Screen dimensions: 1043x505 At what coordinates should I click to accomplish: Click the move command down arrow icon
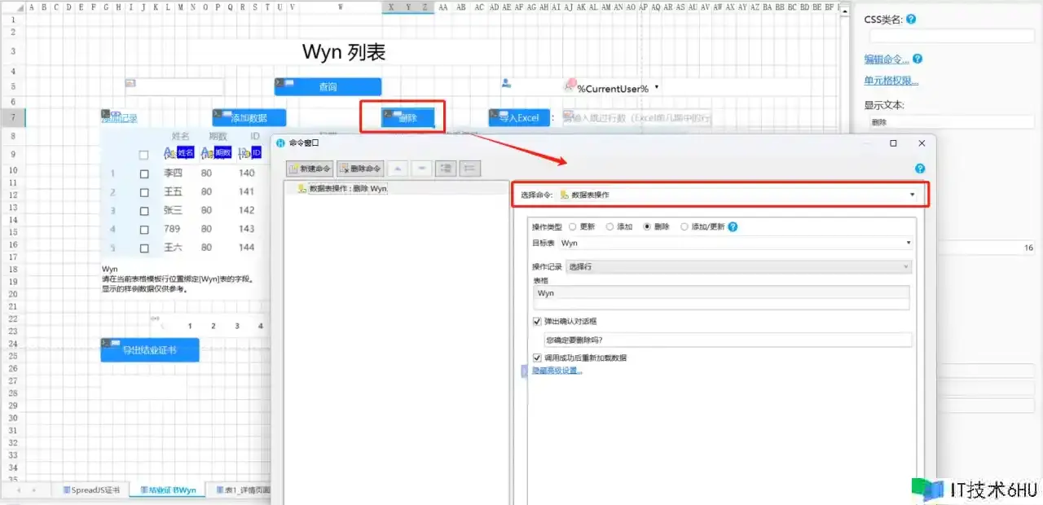(421, 169)
